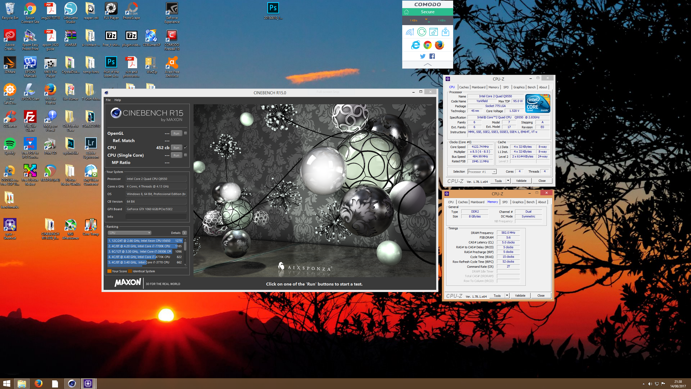This screenshot has height=389, width=691.
Task: Switch to Bench tab in upper CPU-Z
Action: [531, 87]
